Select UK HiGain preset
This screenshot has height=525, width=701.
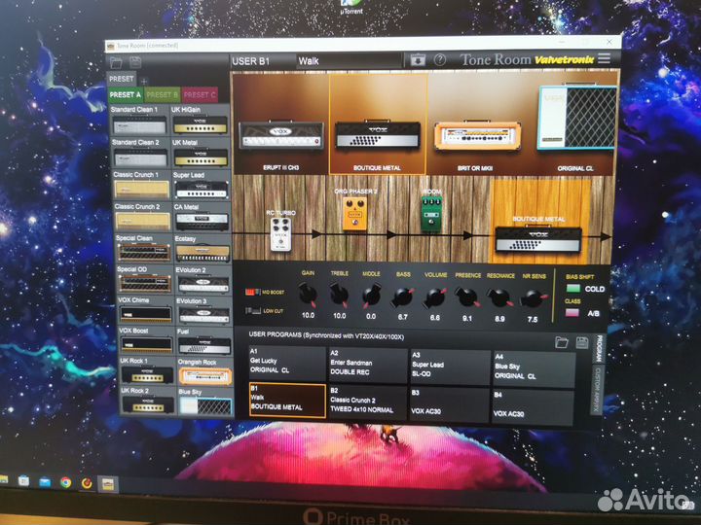coord(200,121)
